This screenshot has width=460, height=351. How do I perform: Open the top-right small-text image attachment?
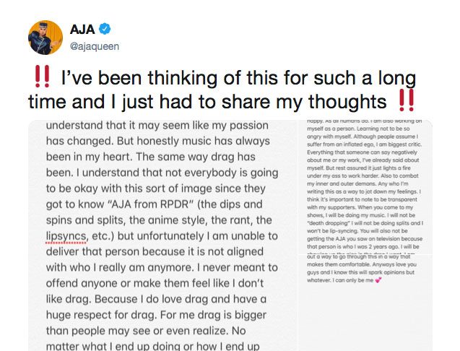click(x=365, y=187)
